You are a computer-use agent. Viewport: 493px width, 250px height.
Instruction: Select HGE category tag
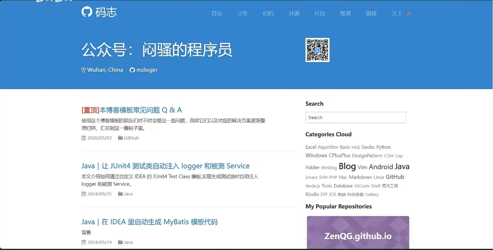click(x=356, y=147)
